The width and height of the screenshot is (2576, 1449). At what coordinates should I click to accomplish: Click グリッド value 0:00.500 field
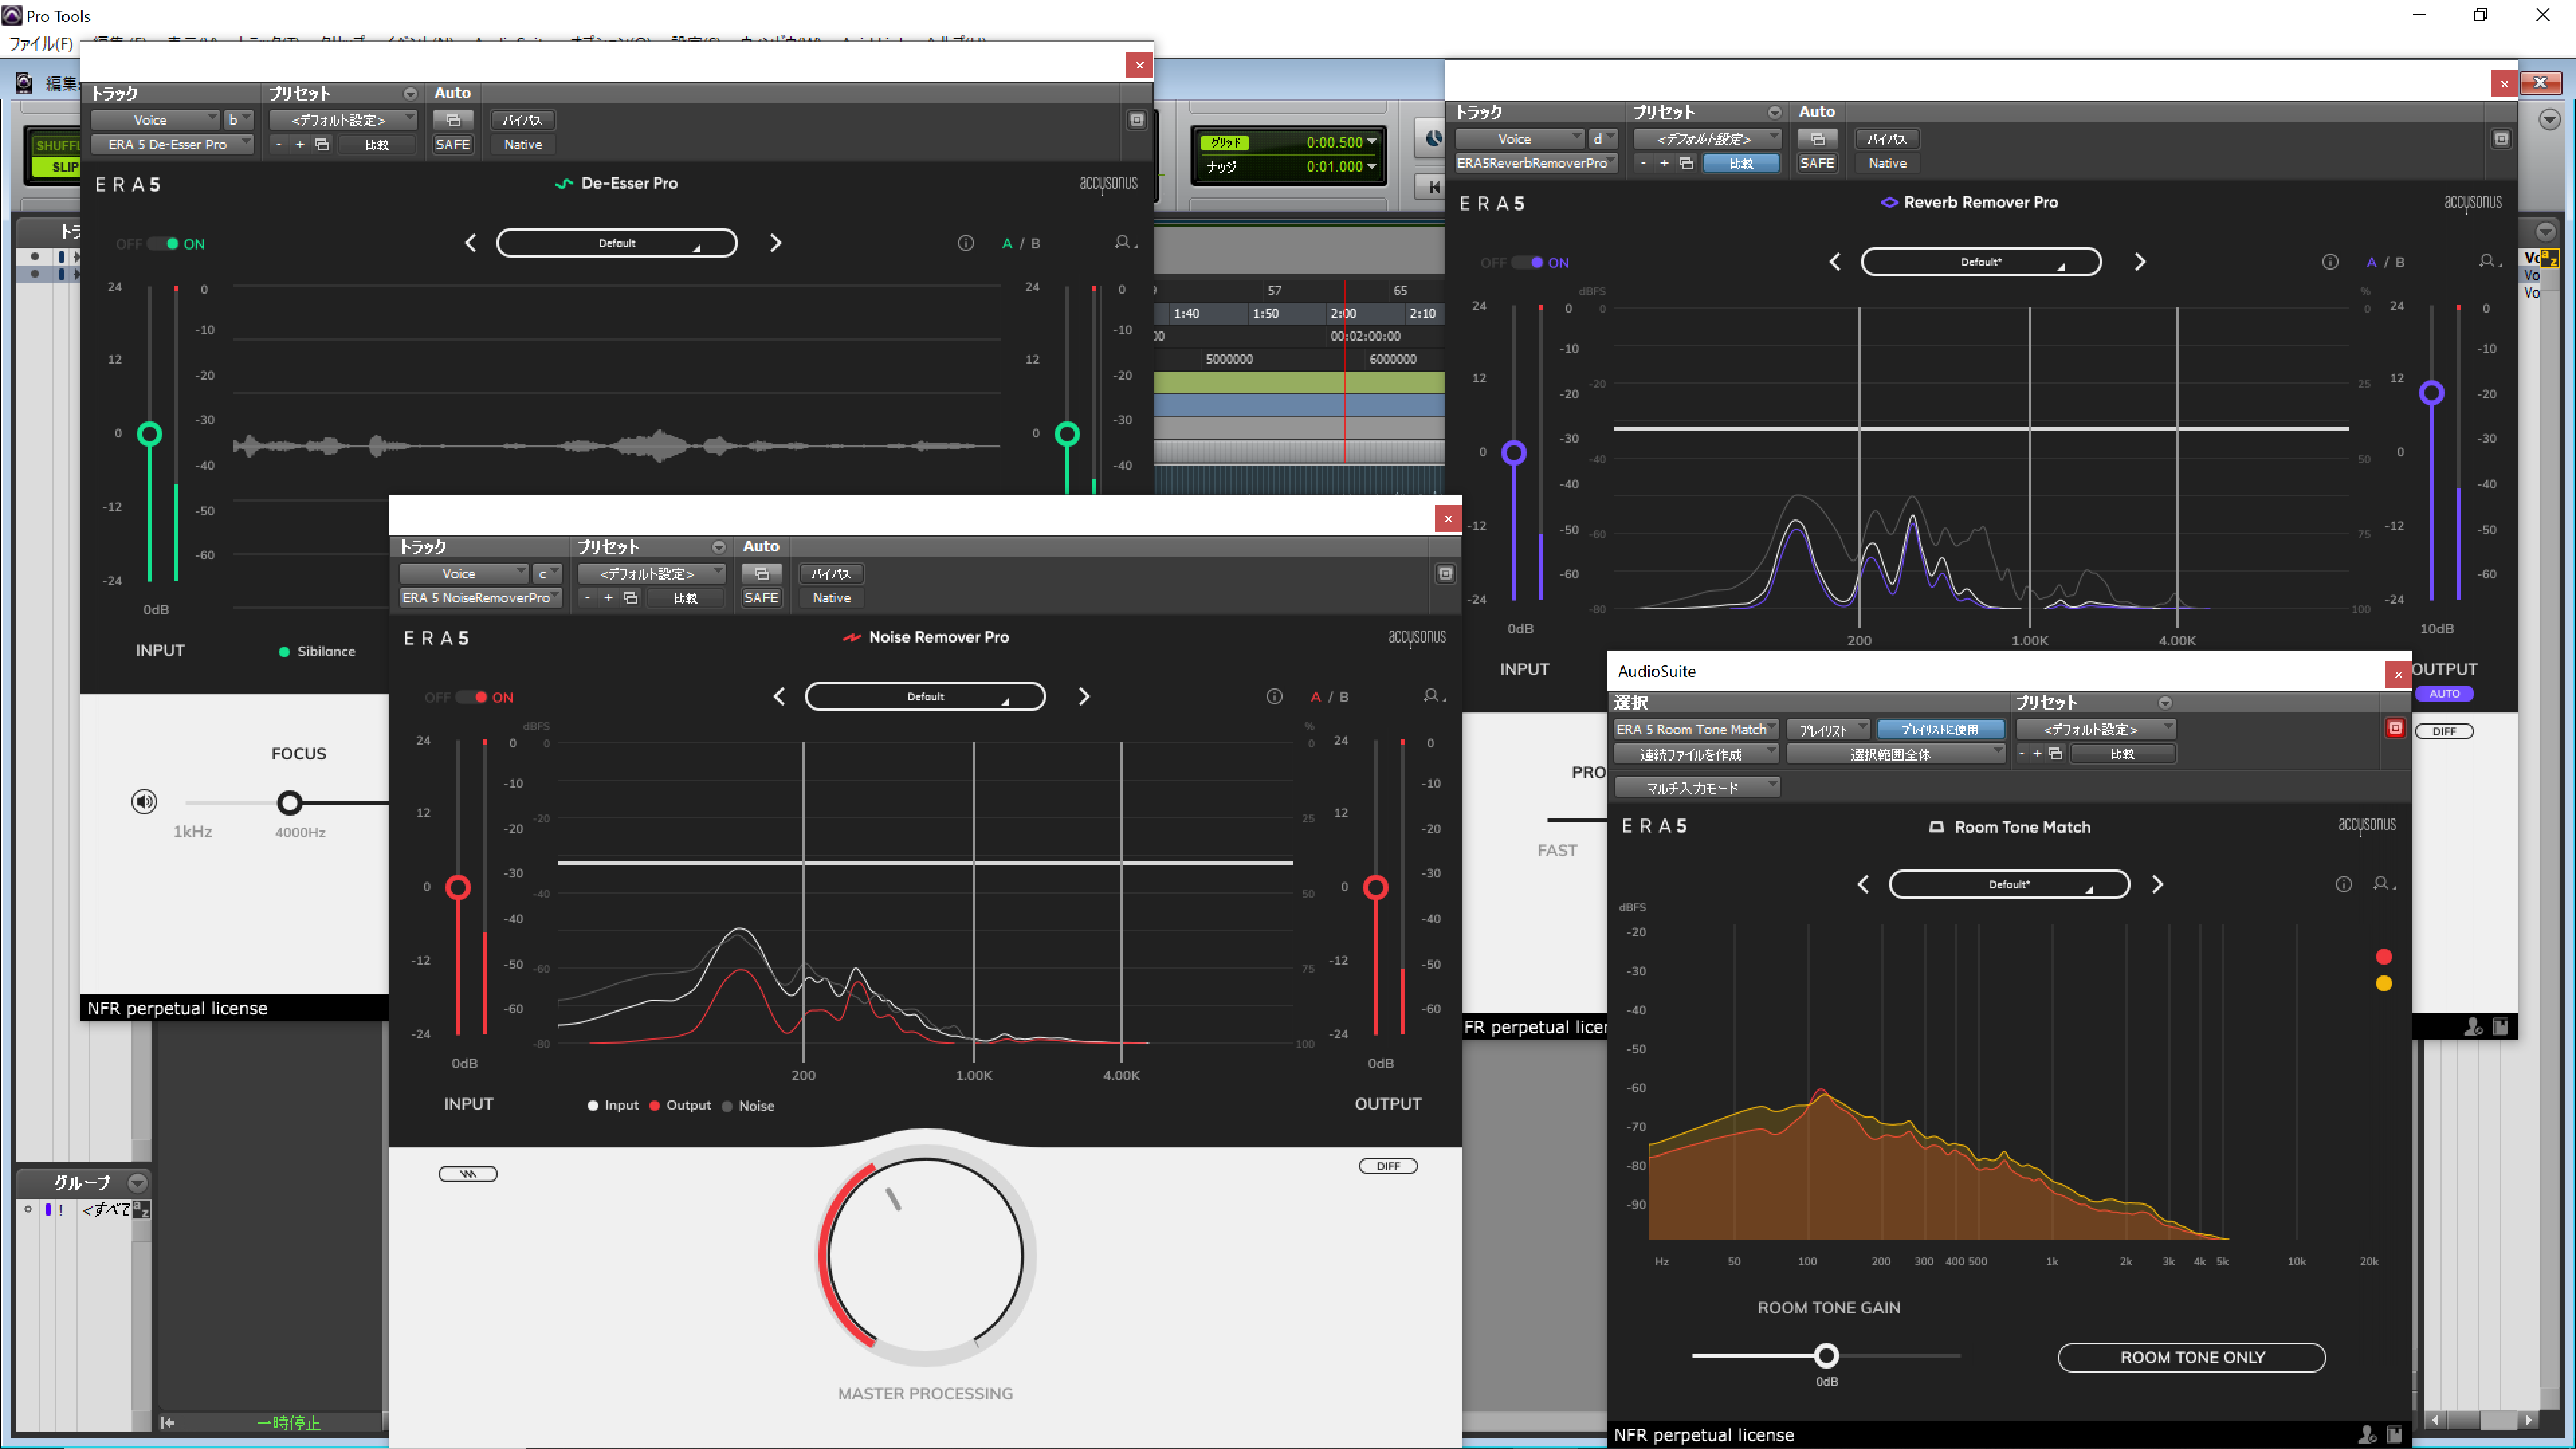point(1334,142)
